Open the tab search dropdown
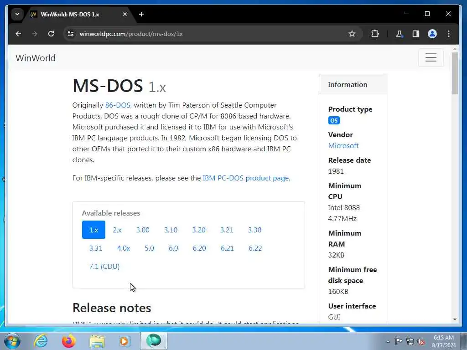467x350 pixels. tap(17, 14)
